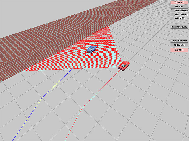The image size is (189, 141).
Task: Select the highlighted Bazooka weapon
Action: tap(179, 50)
